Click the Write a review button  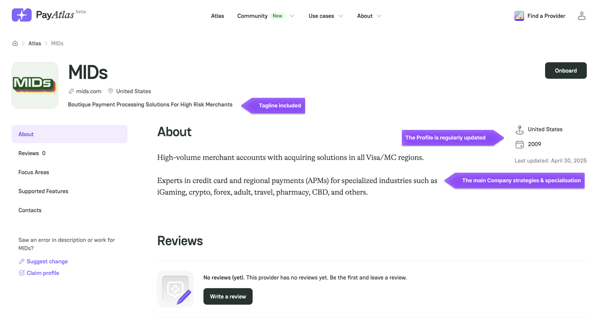point(228,296)
